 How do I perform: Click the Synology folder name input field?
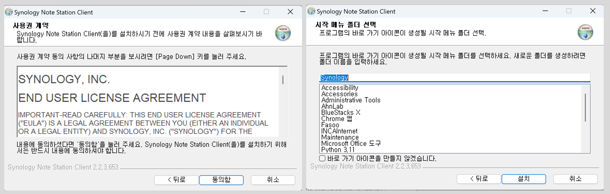455,78
